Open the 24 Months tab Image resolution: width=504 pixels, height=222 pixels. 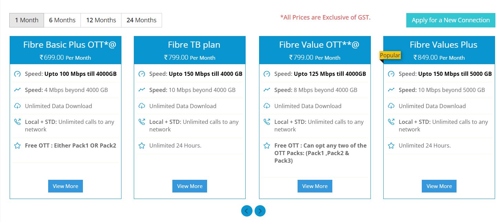click(141, 20)
